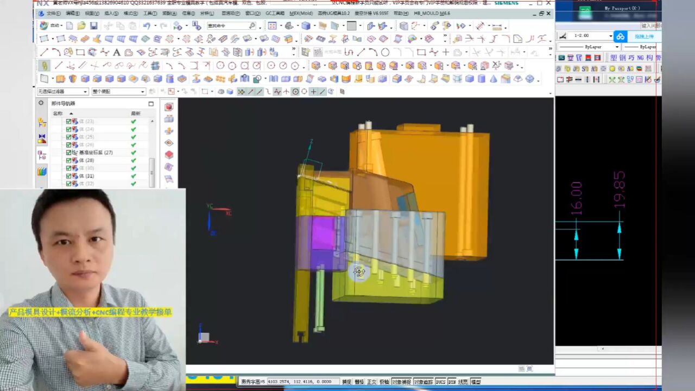Open the 插入(S) menu

[111, 13]
